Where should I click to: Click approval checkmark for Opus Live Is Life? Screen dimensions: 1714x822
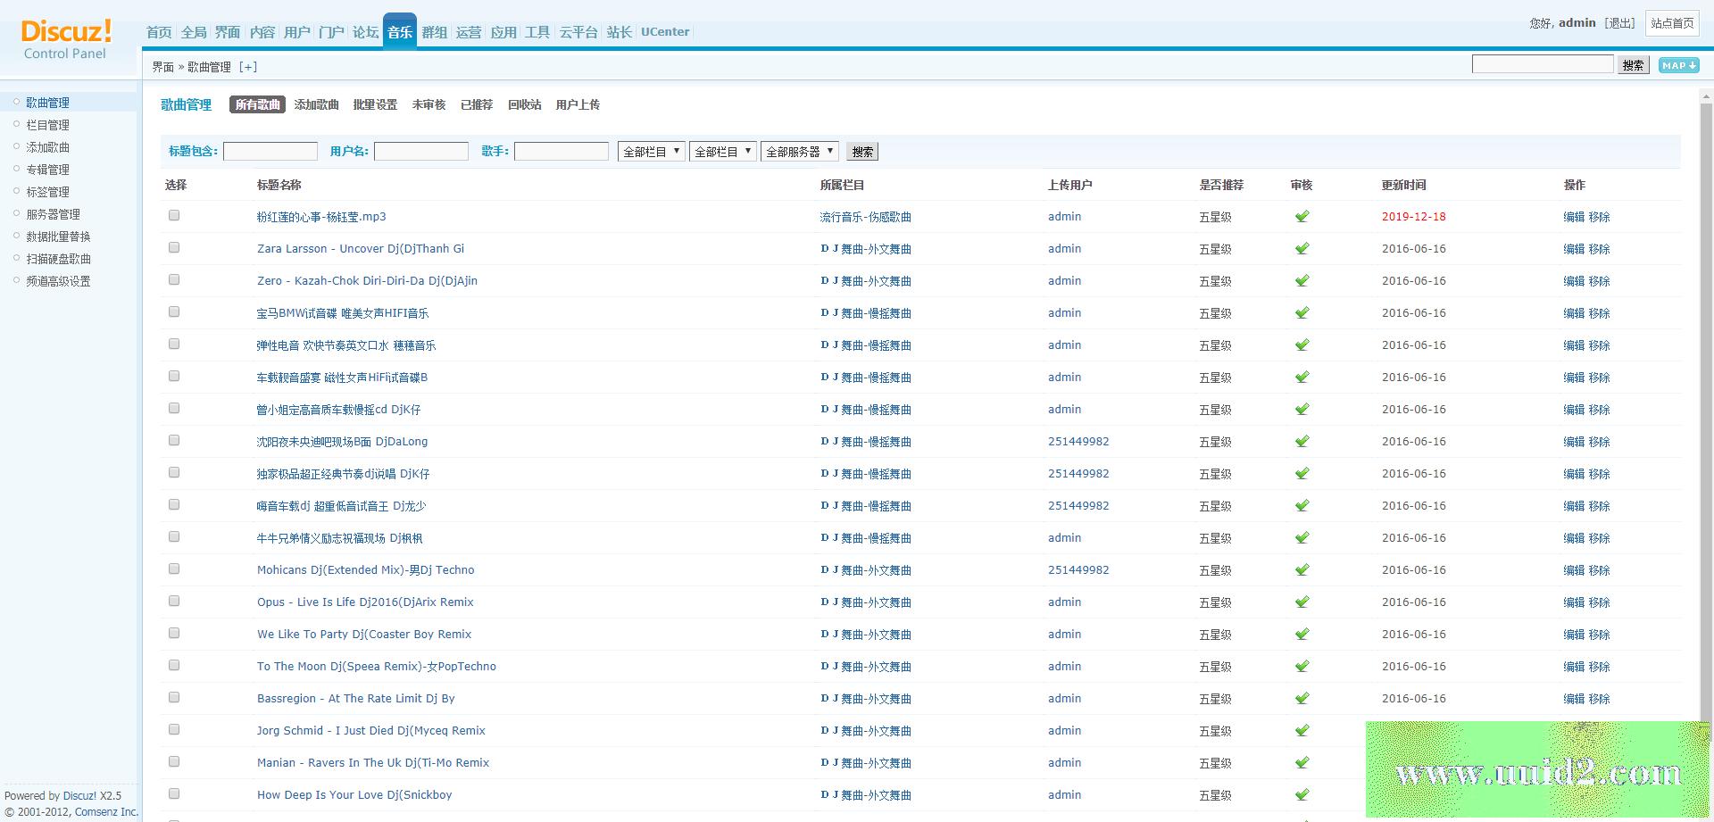pos(1302,602)
